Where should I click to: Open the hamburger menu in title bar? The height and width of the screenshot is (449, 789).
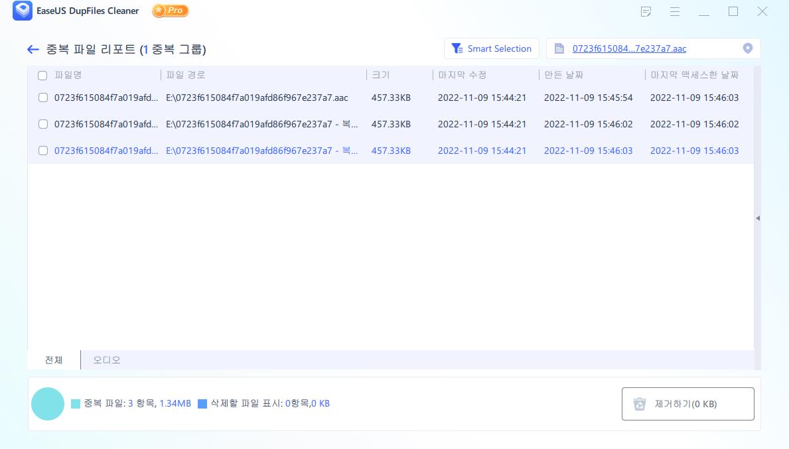click(x=674, y=11)
